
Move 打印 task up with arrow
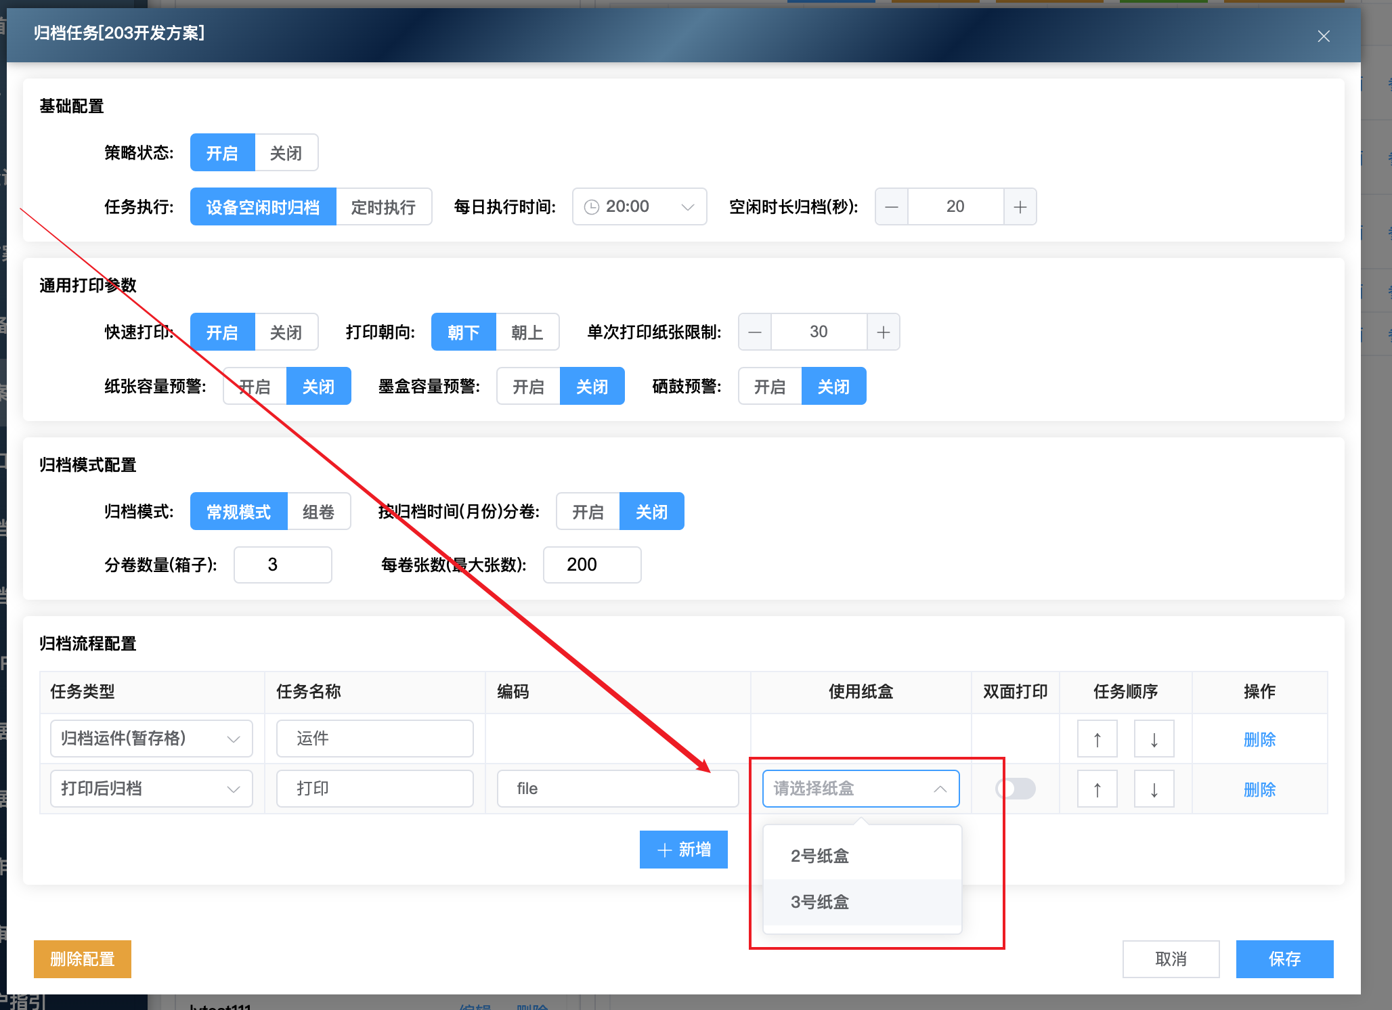pos(1097,789)
